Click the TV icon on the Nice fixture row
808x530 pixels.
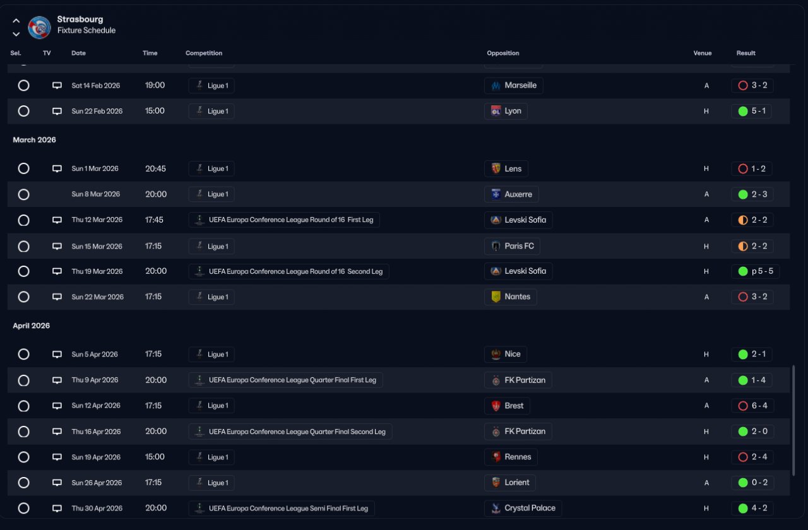click(x=57, y=354)
